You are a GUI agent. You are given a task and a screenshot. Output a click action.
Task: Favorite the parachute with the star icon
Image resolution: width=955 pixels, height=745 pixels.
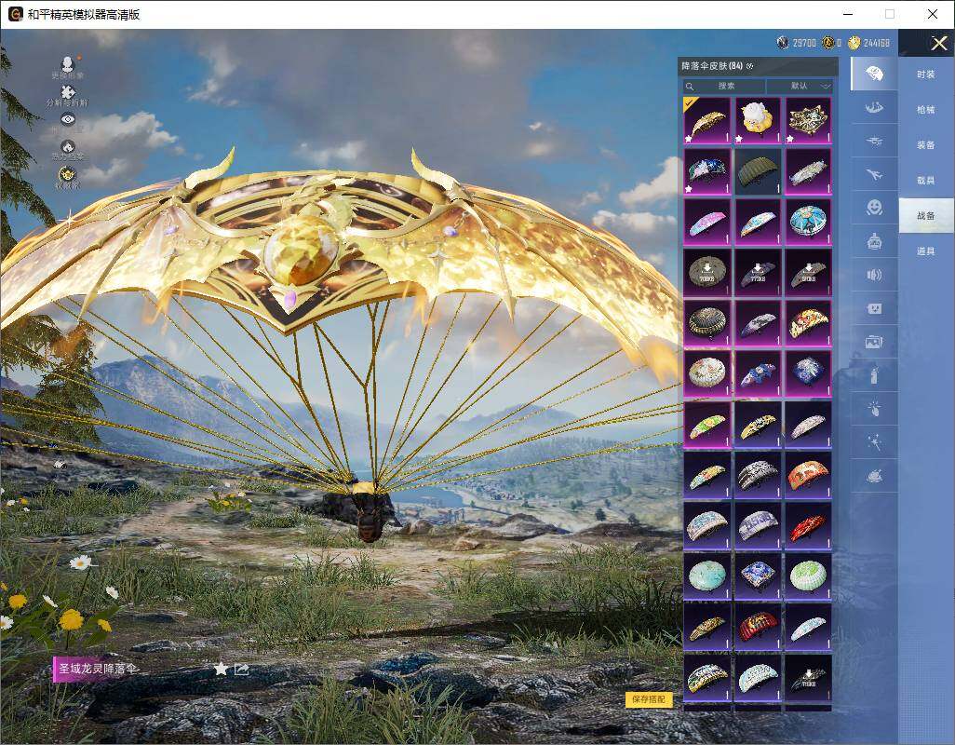coord(221,669)
